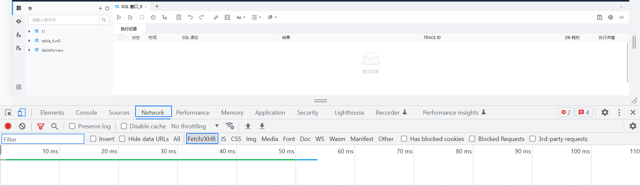
Task: Open the Performance tab in DevTools
Action: pos(193,113)
